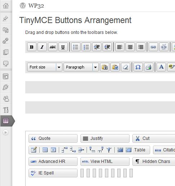Select the Strikethrough ABC button

53,47
